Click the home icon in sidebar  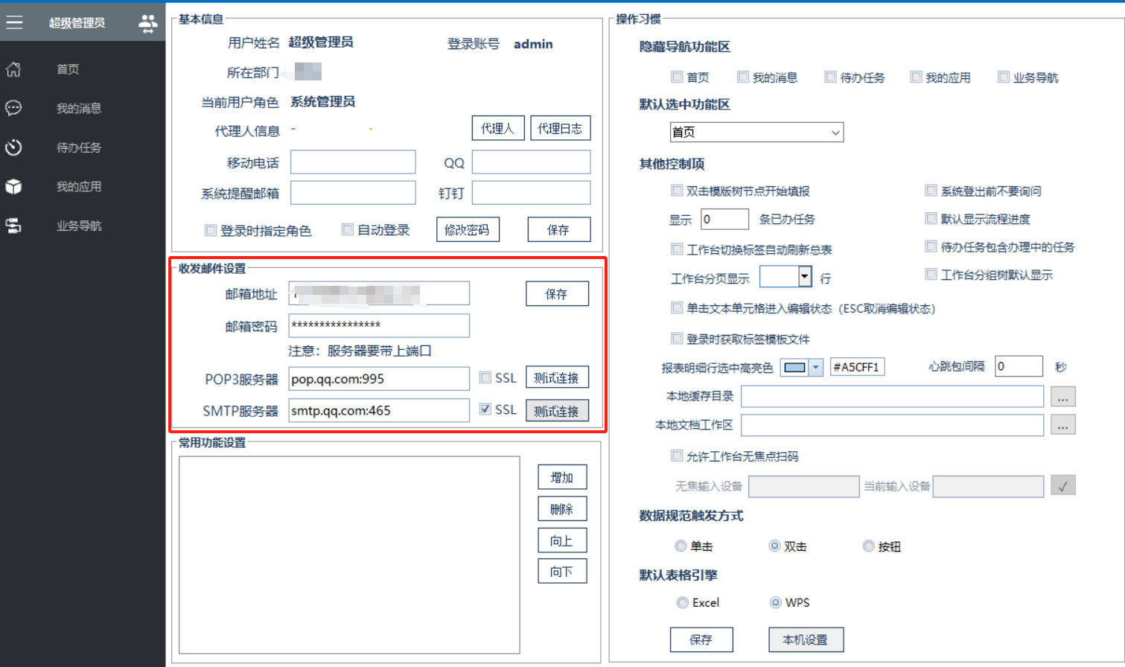tap(13, 69)
